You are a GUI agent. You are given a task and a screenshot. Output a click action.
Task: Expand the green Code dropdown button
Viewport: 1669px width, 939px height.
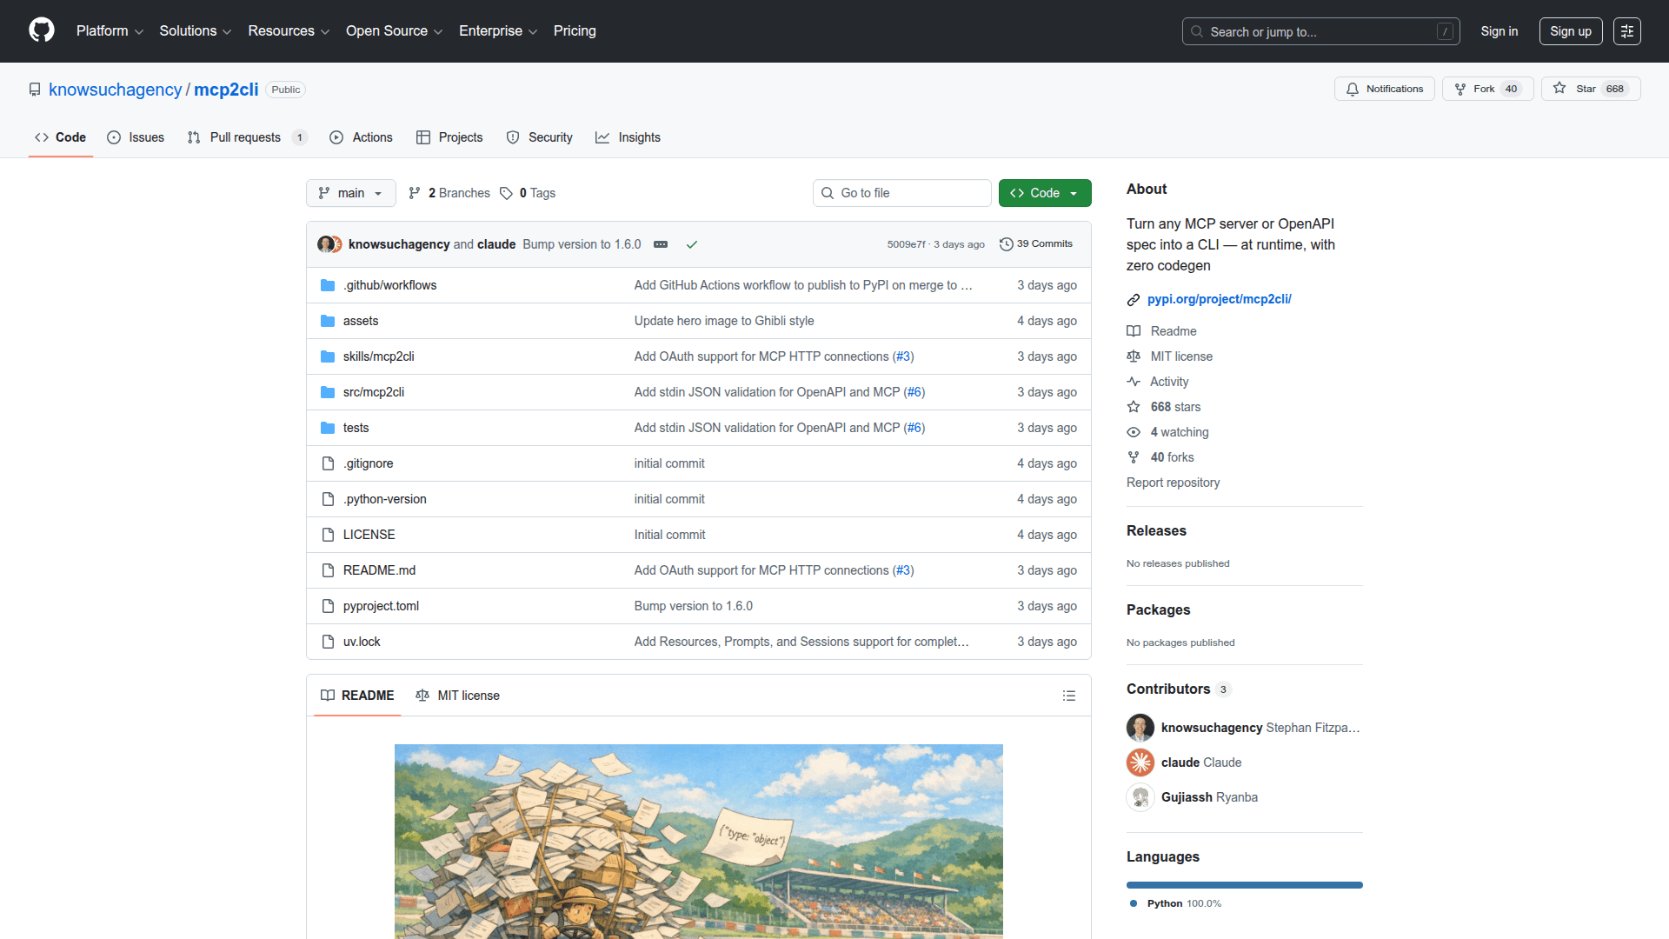coord(1044,193)
